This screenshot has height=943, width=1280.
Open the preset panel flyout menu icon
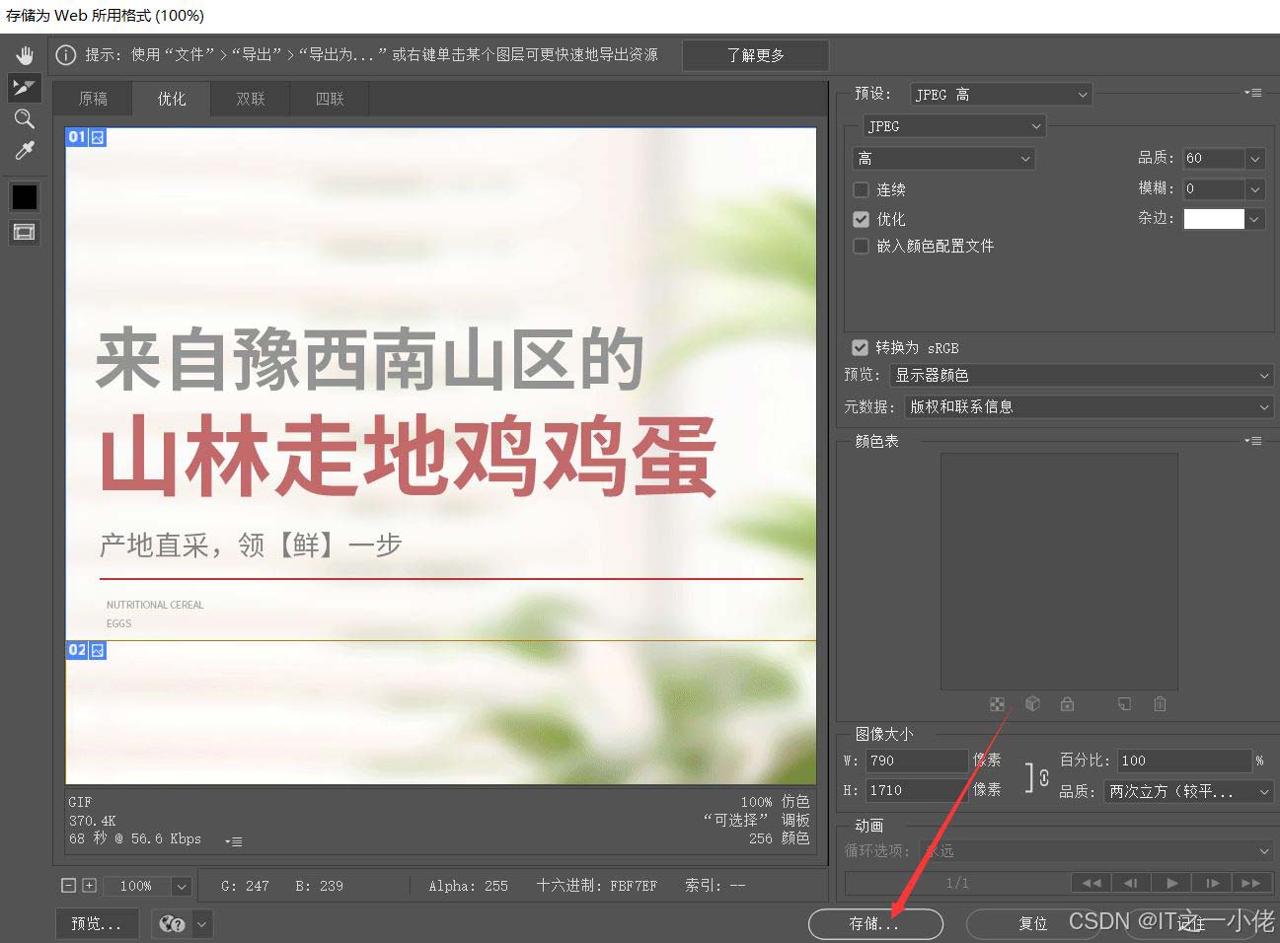click(x=1253, y=93)
